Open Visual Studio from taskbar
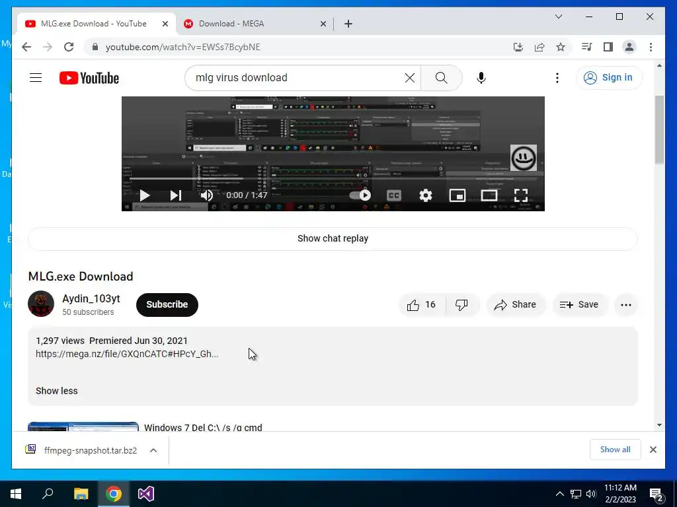Image resolution: width=677 pixels, height=507 pixels. point(146,494)
